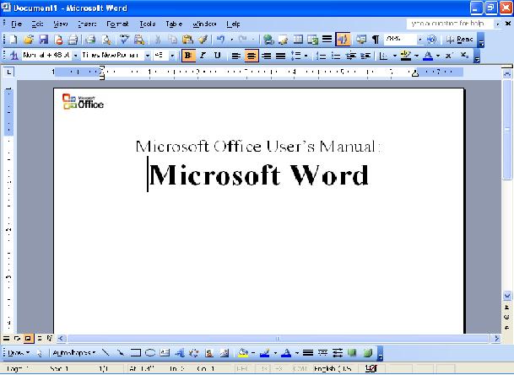The width and height of the screenshot is (514, 375).
Task: Pick the Highlight color button
Action: [x=405, y=56]
